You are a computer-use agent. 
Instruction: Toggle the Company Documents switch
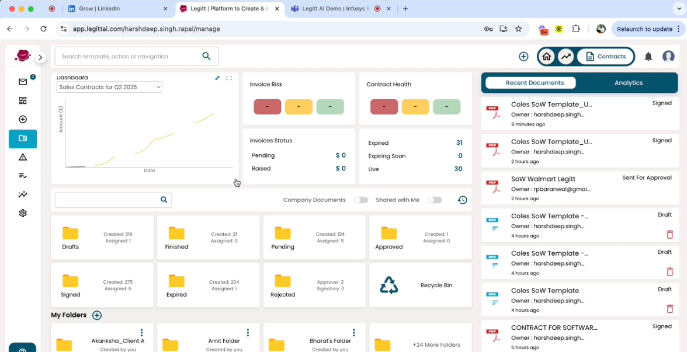(x=361, y=200)
